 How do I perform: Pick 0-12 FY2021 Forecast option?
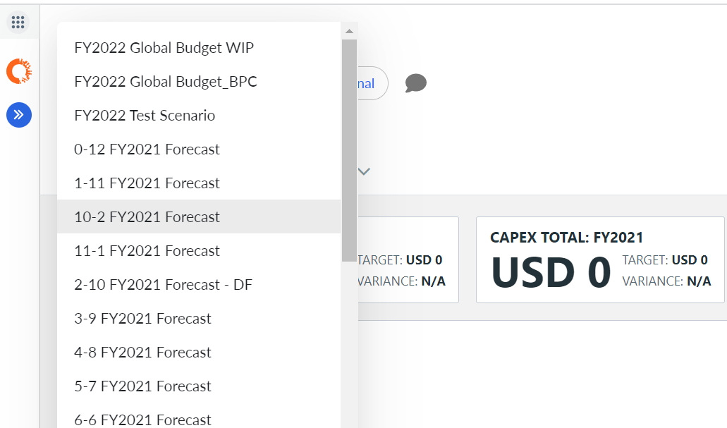click(x=199, y=149)
